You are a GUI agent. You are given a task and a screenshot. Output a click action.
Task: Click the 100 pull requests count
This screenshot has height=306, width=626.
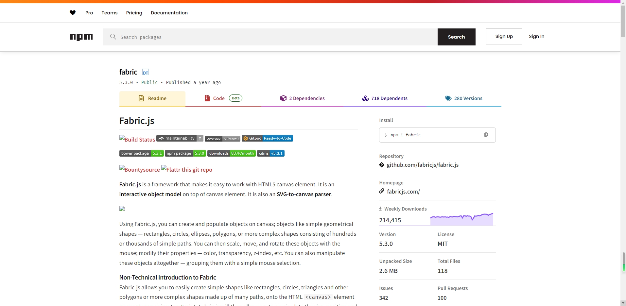[x=442, y=298]
